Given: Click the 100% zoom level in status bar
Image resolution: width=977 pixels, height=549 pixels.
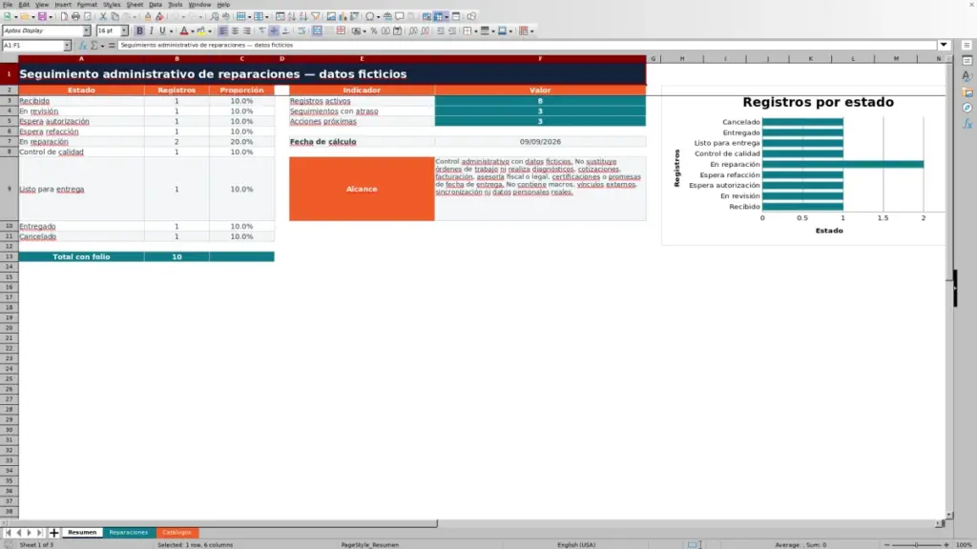Looking at the screenshot, I should click(964, 544).
